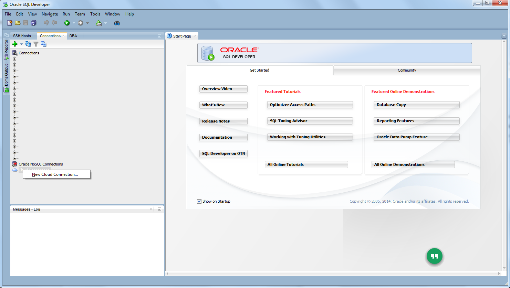Viewport: 510px width, 288px height.
Task: Open the dropdown next to the Forward arrow
Action: click(87, 23)
